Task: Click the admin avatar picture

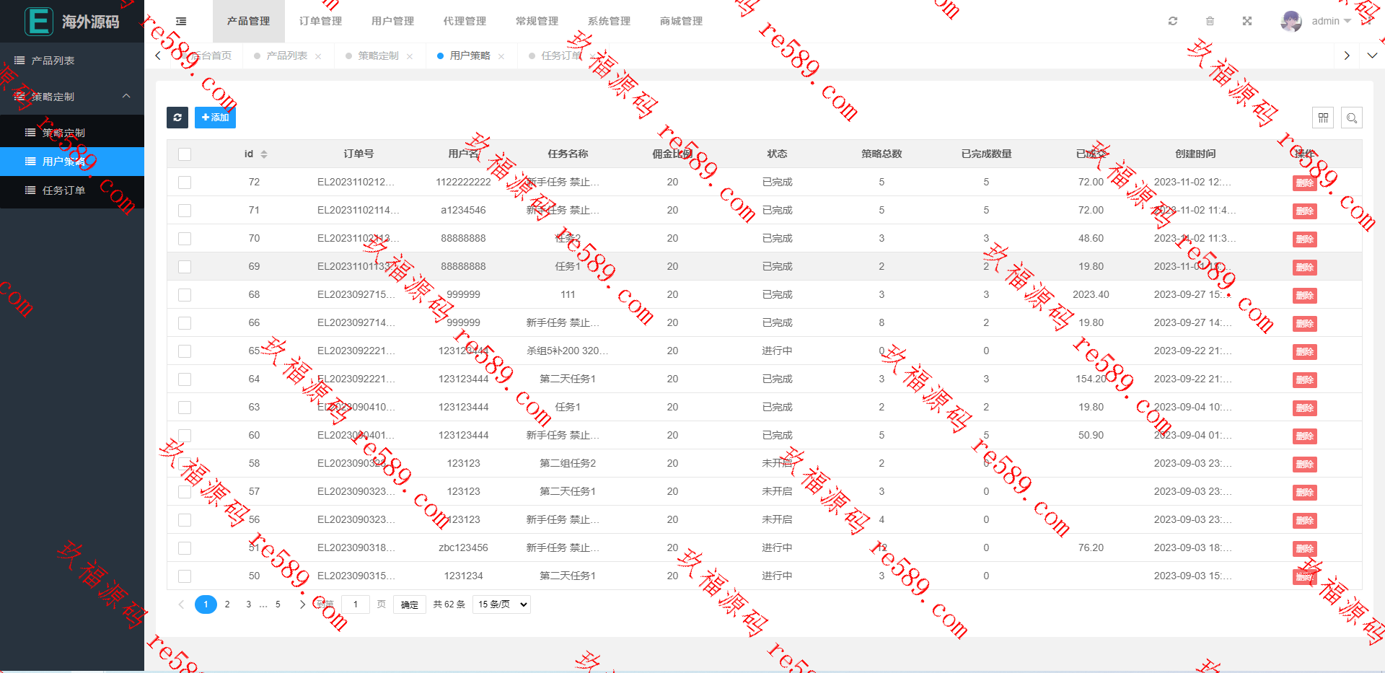Action: 1291,21
